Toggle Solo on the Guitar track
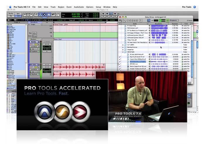Screen dimensions: 205x144 pos(36,44)
